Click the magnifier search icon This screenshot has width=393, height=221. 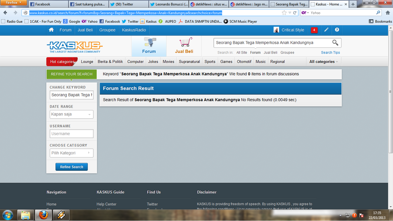pos(335,43)
